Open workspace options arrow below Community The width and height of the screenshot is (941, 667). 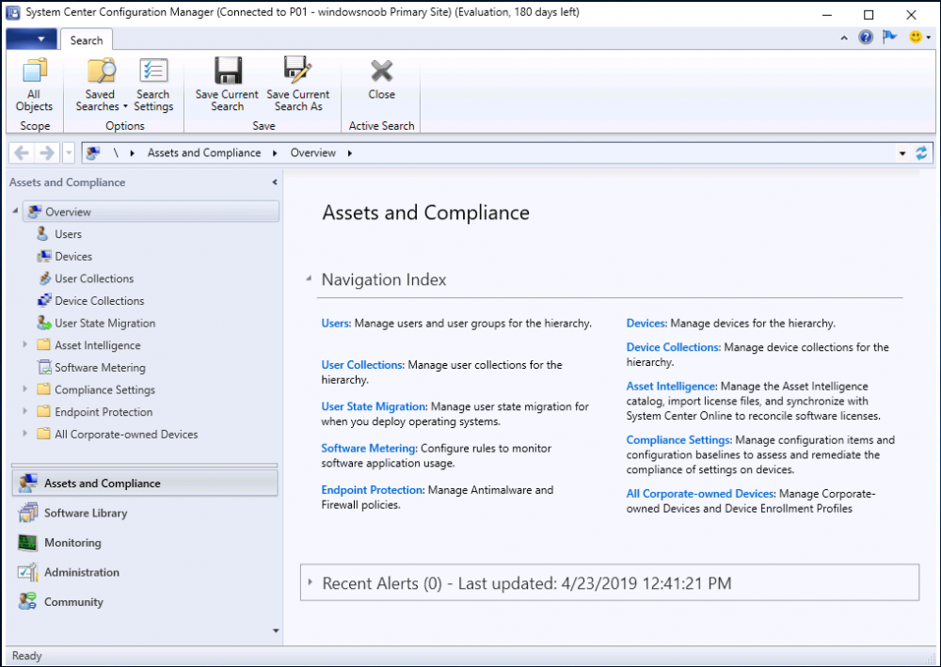pos(276,630)
